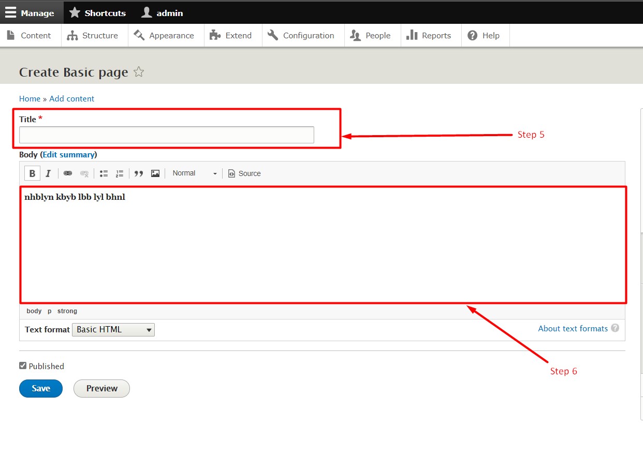Screen dimensions: 643x468
Task: Open the Appearance admin menu
Action: (x=166, y=35)
